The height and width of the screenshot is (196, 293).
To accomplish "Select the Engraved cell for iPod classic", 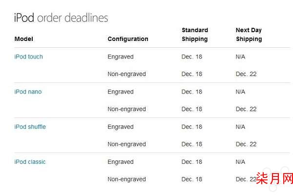I will tap(121, 162).
